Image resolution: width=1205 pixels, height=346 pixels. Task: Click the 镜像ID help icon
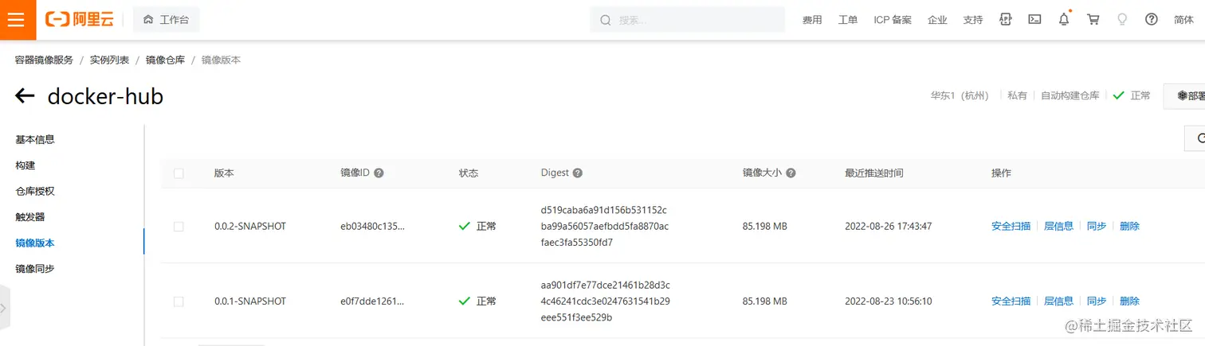point(379,173)
